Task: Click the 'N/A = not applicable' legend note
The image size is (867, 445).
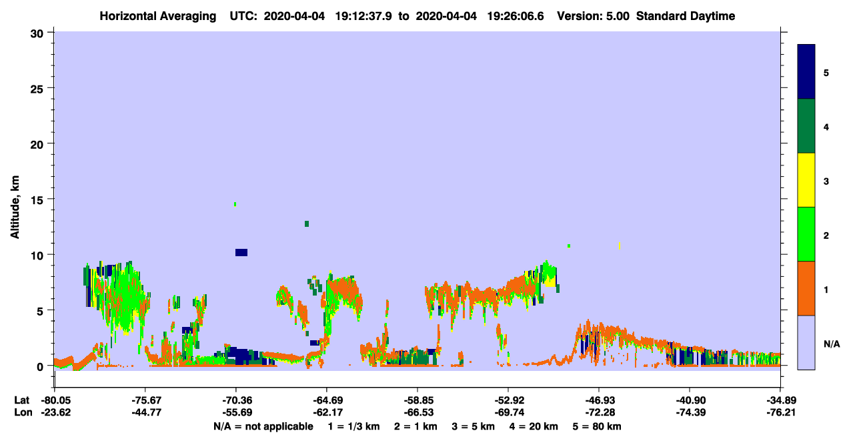Action: click(x=263, y=426)
